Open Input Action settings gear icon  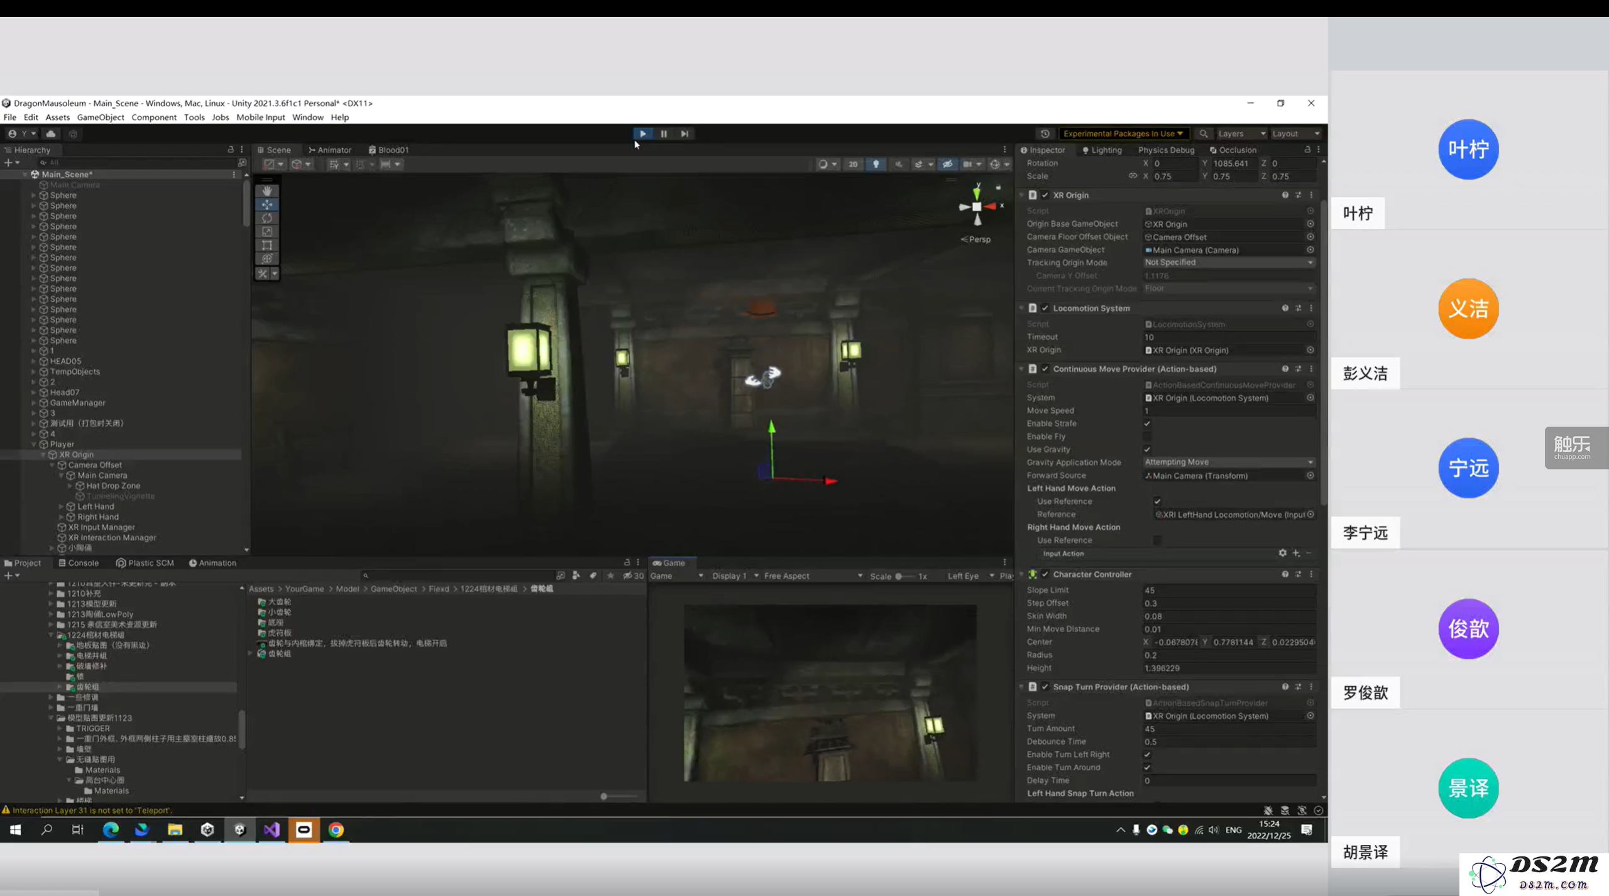(1283, 553)
